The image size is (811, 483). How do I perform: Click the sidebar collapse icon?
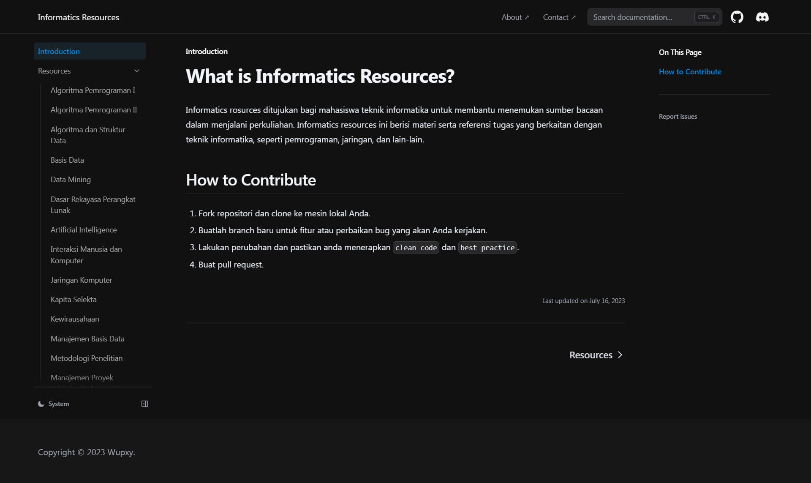[144, 404]
